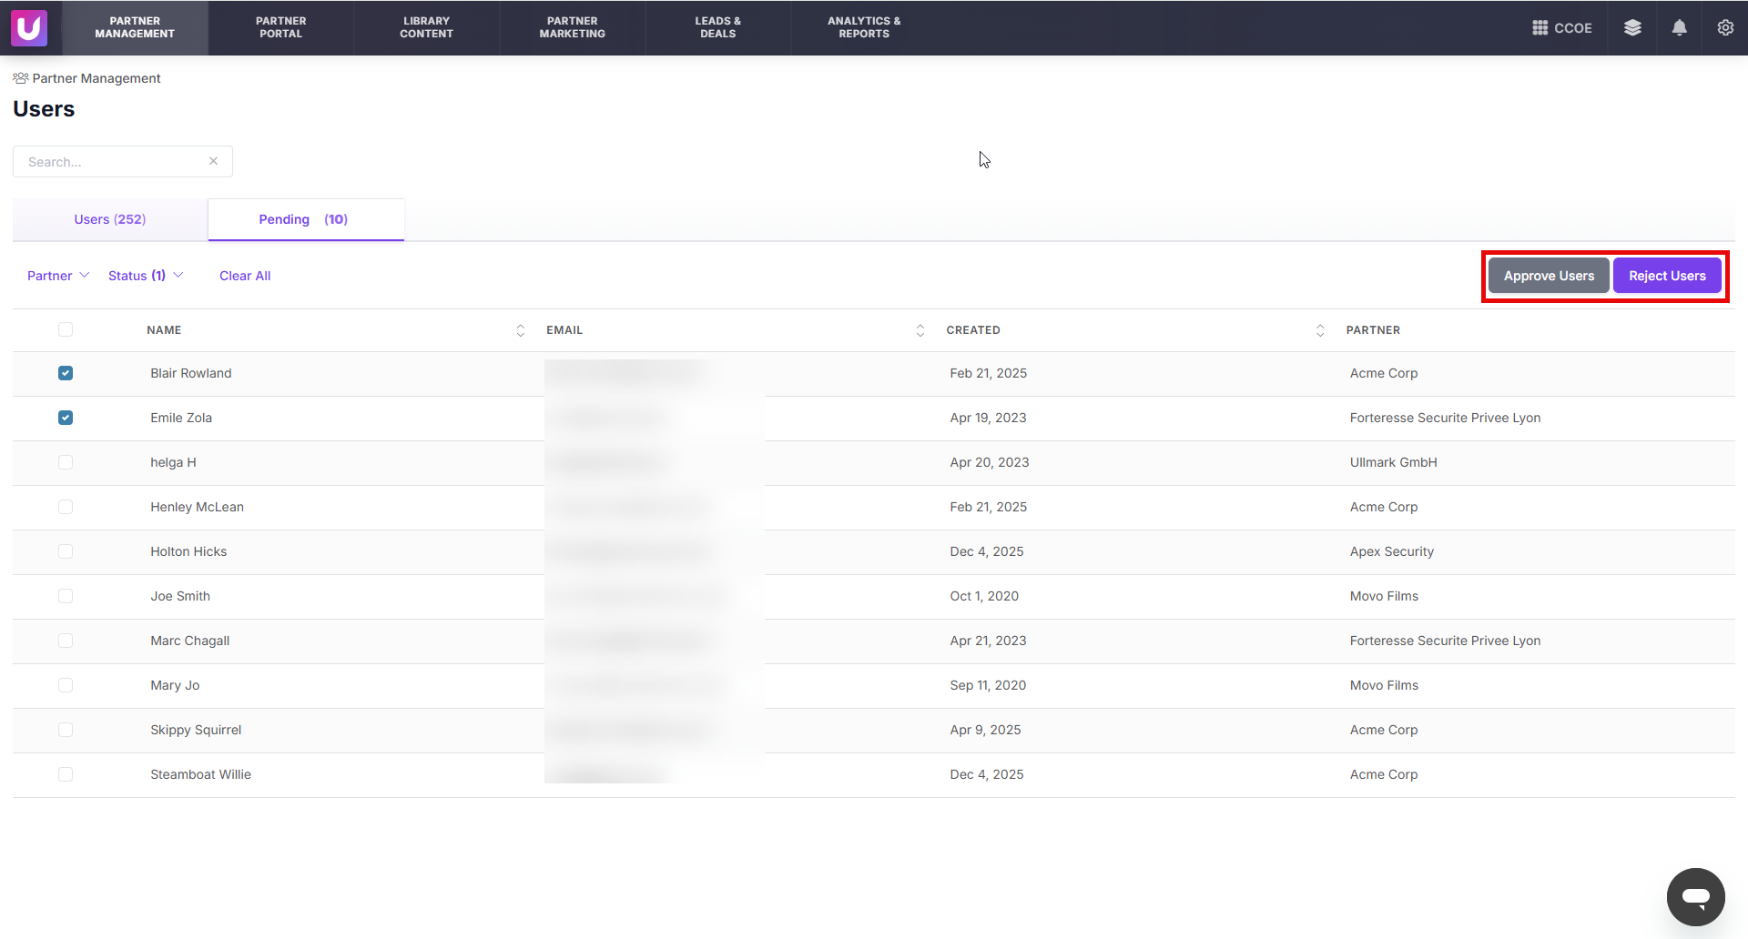Open the Partner Marketing nav menu
This screenshot has width=1748, height=939.
(572, 27)
